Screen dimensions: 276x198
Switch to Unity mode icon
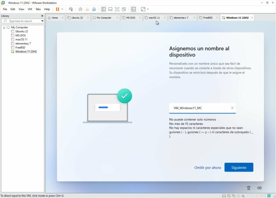coord(124,9)
